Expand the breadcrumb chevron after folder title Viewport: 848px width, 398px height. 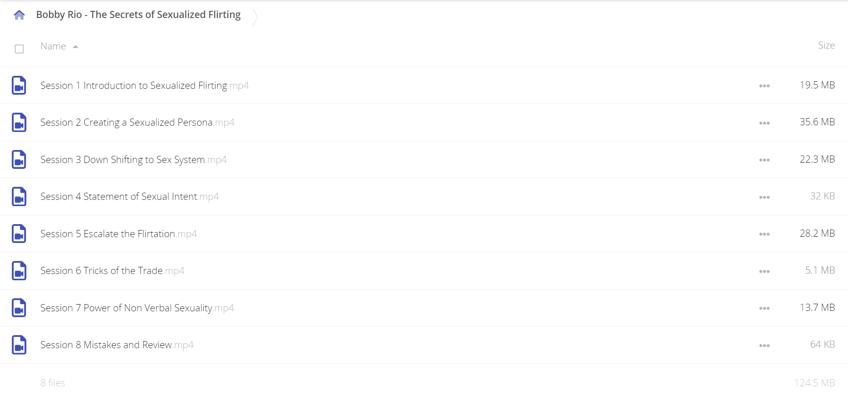point(255,17)
